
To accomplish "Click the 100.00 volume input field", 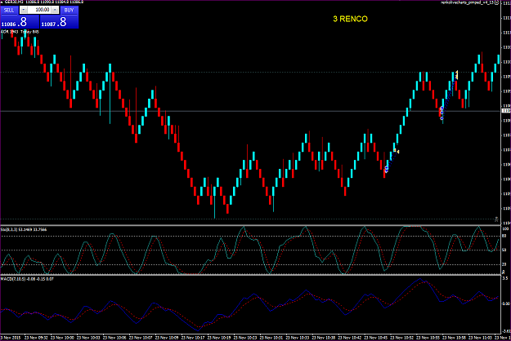I will [x=39, y=10].
